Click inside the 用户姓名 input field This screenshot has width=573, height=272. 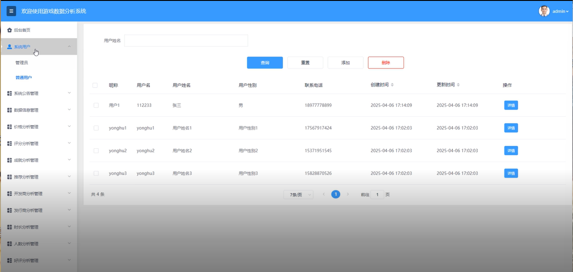coord(185,41)
